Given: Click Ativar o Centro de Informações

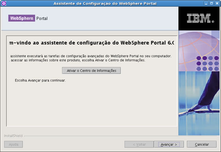Looking at the screenshot, I should click(92, 70).
